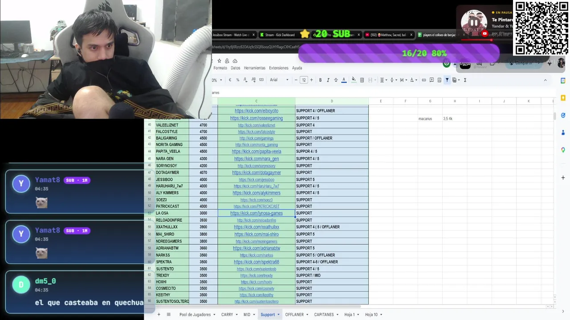Open Google Maps from the side panel
This screenshot has height=320, width=570.
click(563, 150)
